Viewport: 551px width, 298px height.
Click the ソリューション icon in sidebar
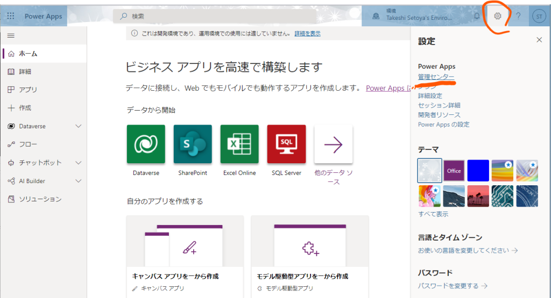(11, 199)
